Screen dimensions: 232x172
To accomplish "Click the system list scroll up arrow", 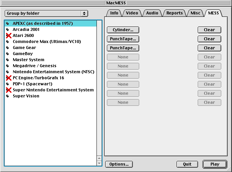I will coord(99,158).
